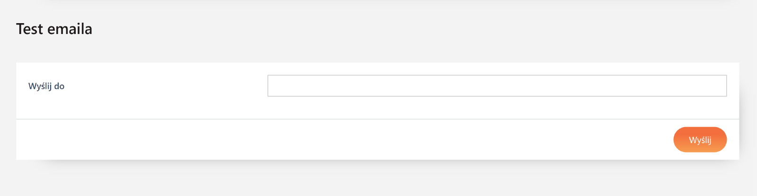Submit the form using the Wyślij button
757x196 pixels.
(x=700, y=140)
